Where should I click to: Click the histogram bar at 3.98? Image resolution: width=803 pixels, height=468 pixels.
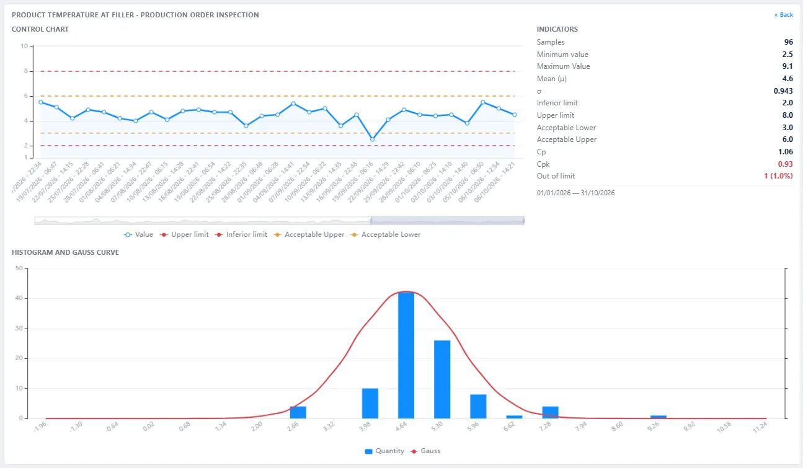pyautogui.click(x=370, y=404)
